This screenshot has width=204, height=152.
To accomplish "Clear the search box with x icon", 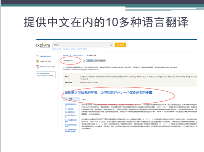I will point(111,45).
